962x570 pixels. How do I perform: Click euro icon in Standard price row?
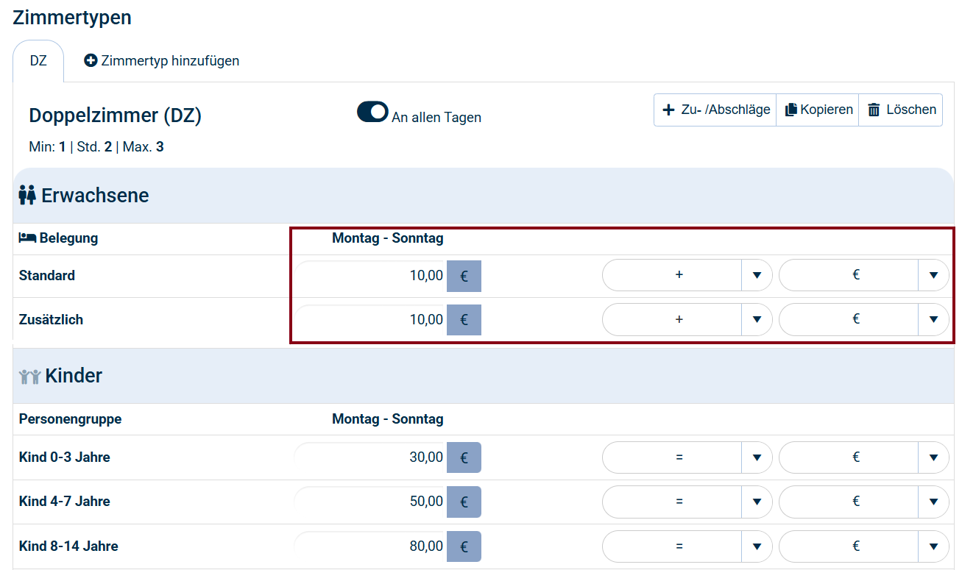point(464,277)
